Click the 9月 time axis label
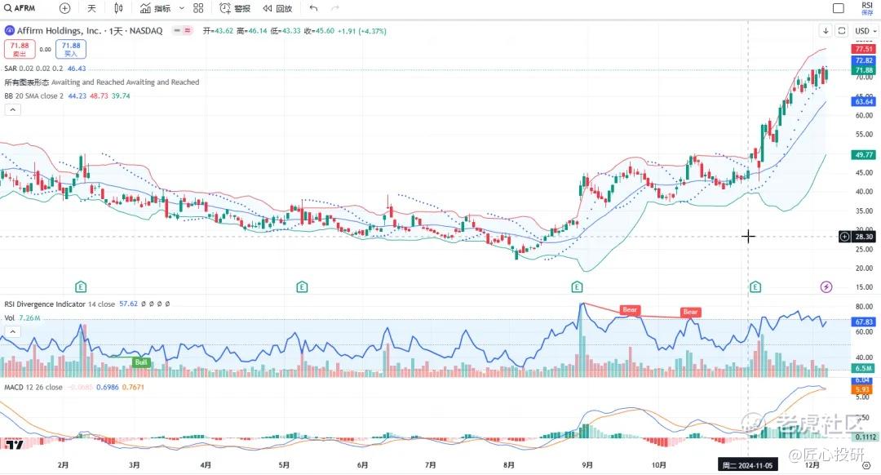 coord(587,465)
